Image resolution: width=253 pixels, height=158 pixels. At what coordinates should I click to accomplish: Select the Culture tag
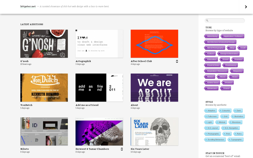210,53
